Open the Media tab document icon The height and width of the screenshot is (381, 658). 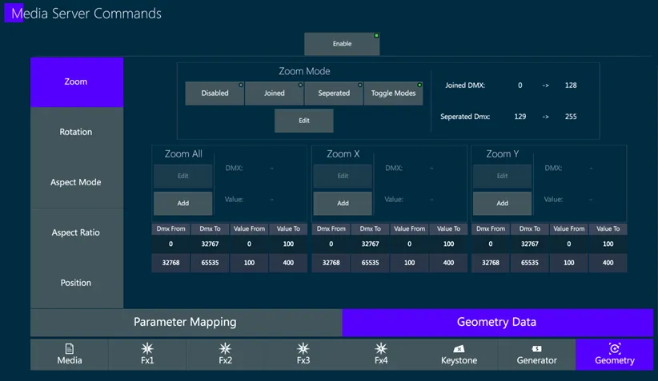pyautogui.click(x=69, y=348)
